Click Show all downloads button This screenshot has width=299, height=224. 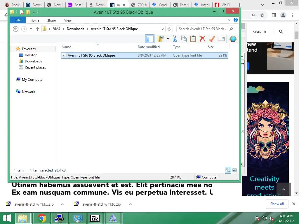tap(277, 204)
